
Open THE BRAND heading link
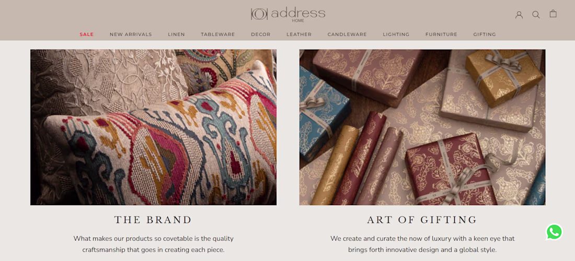click(x=153, y=220)
